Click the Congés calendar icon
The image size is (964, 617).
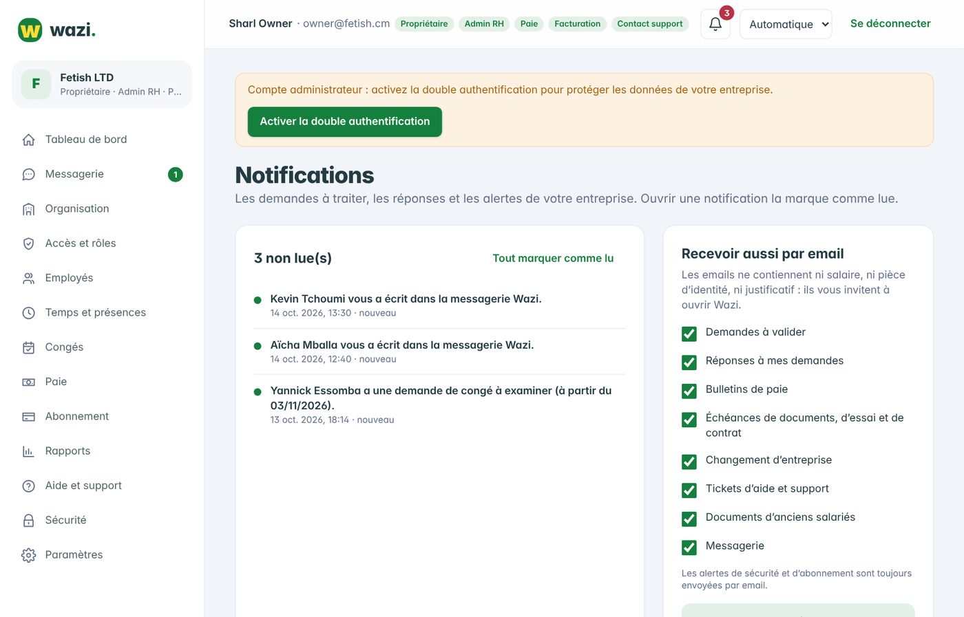[28, 347]
